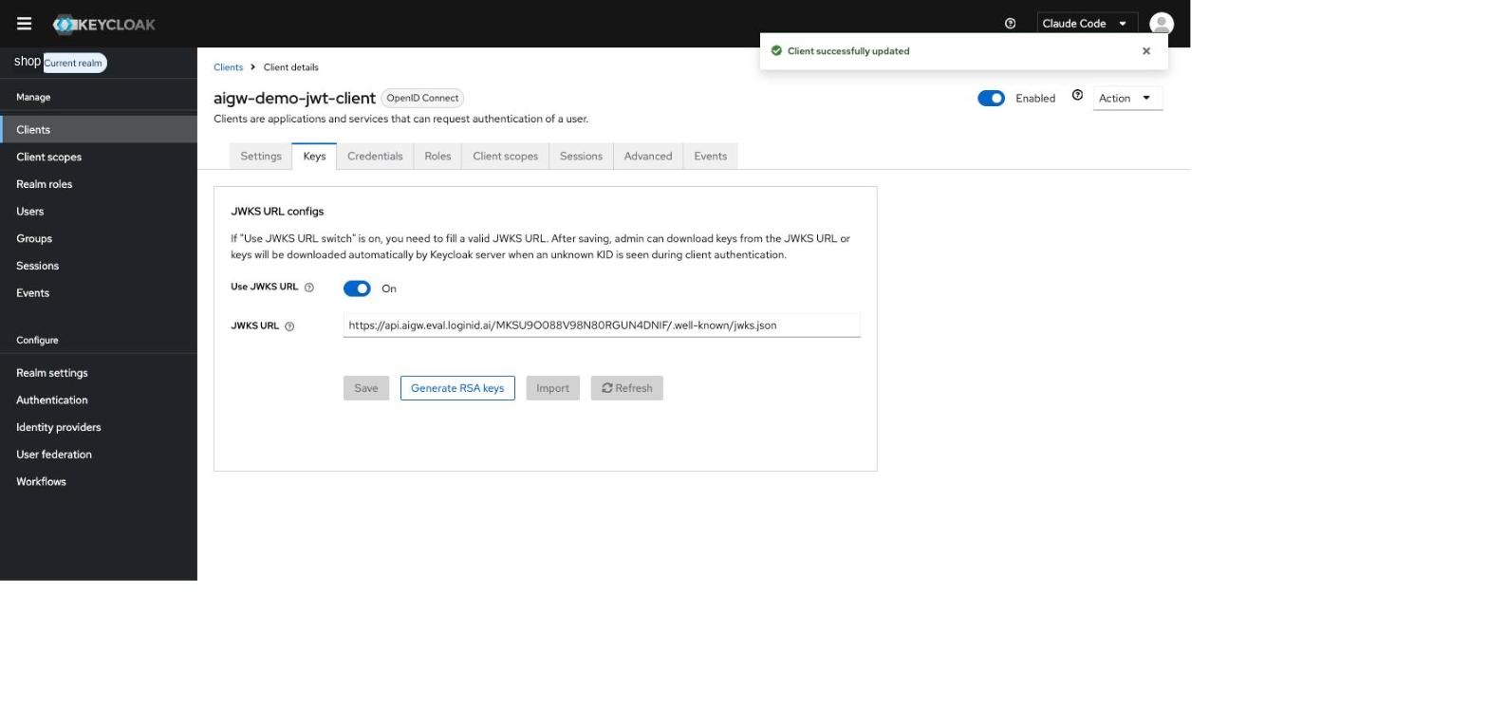Click into the JWKS URL input field
The height and width of the screenshot is (725, 1488).
tap(602, 325)
